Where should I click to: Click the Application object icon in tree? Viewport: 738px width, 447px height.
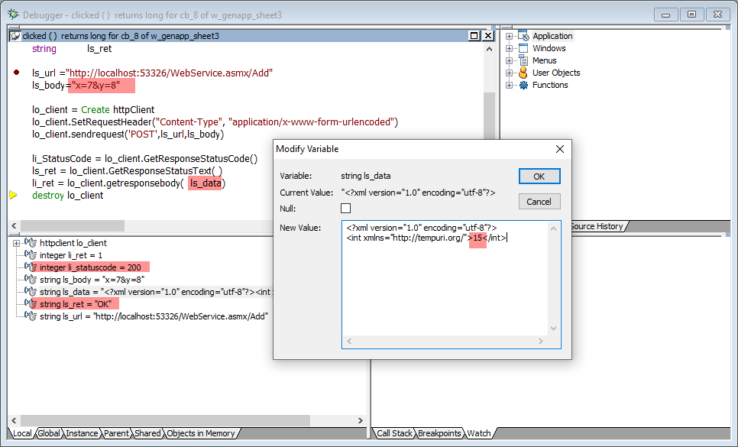click(523, 36)
